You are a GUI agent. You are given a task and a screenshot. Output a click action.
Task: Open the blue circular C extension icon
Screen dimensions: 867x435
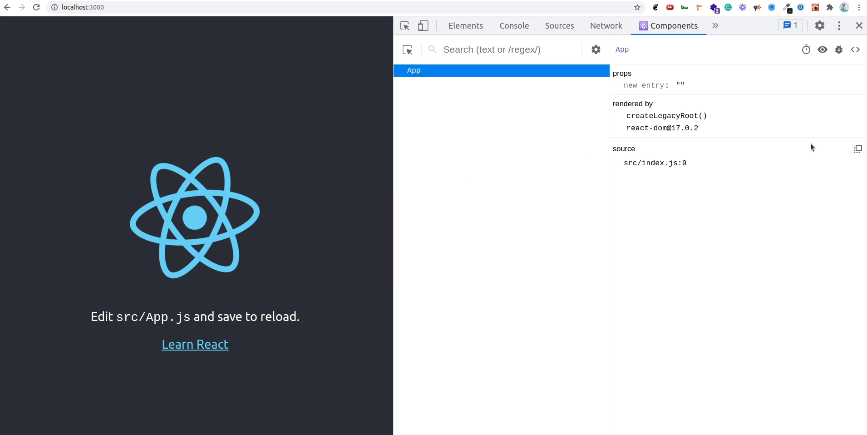click(x=772, y=7)
